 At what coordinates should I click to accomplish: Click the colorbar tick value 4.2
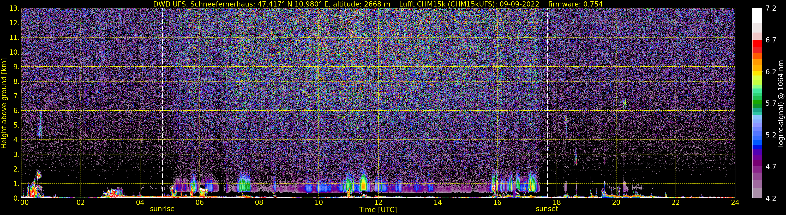[771, 199]
